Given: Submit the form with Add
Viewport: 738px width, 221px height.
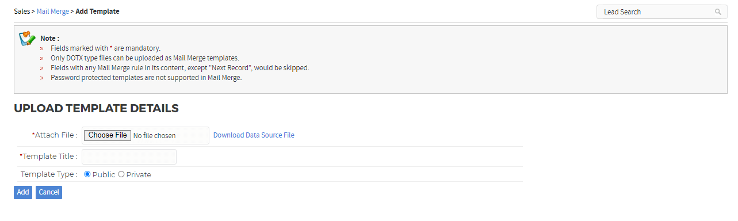Looking at the screenshot, I should pyautogui.click(x=23, y=192).
